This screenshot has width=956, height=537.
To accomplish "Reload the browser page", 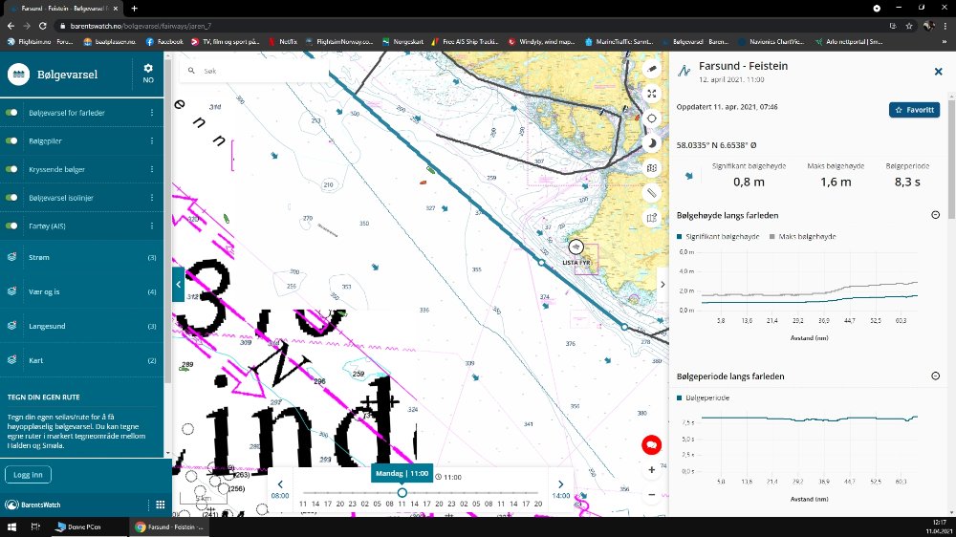I will tap(43, 26).
